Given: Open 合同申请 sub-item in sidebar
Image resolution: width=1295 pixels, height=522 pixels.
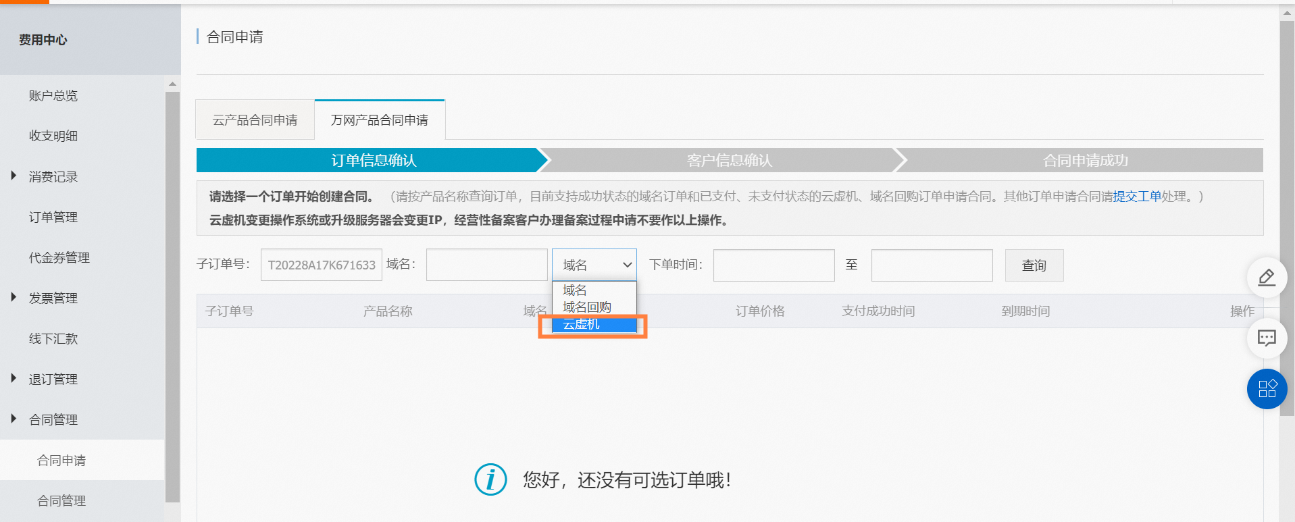Looking at the screenshot, I should [82, 460].
